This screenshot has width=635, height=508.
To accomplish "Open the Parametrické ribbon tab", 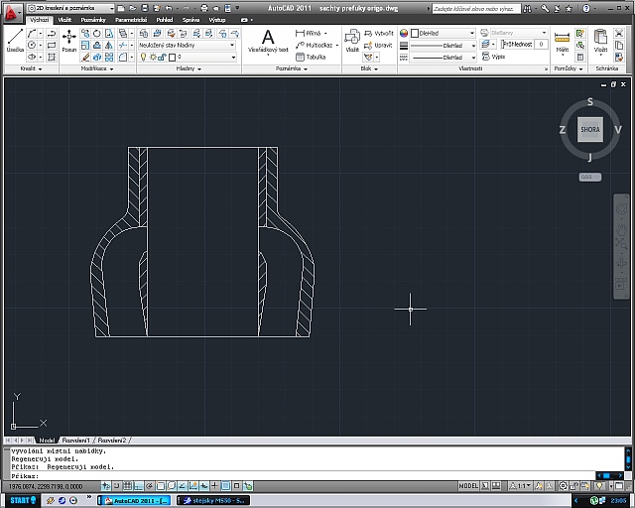I will pyautogui.click(x=131, y=20).
